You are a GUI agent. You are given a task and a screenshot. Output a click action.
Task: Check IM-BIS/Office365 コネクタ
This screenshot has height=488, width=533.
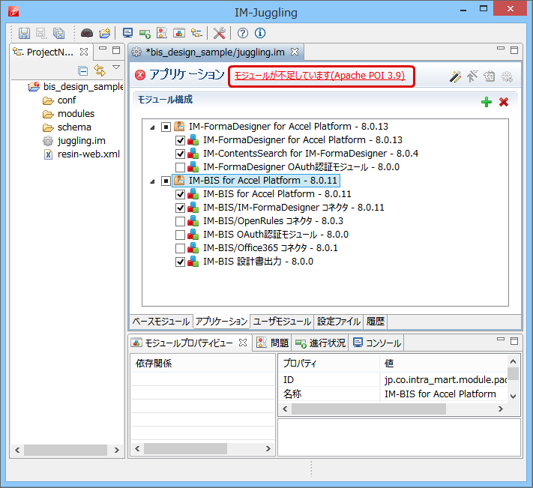(180, 248)
